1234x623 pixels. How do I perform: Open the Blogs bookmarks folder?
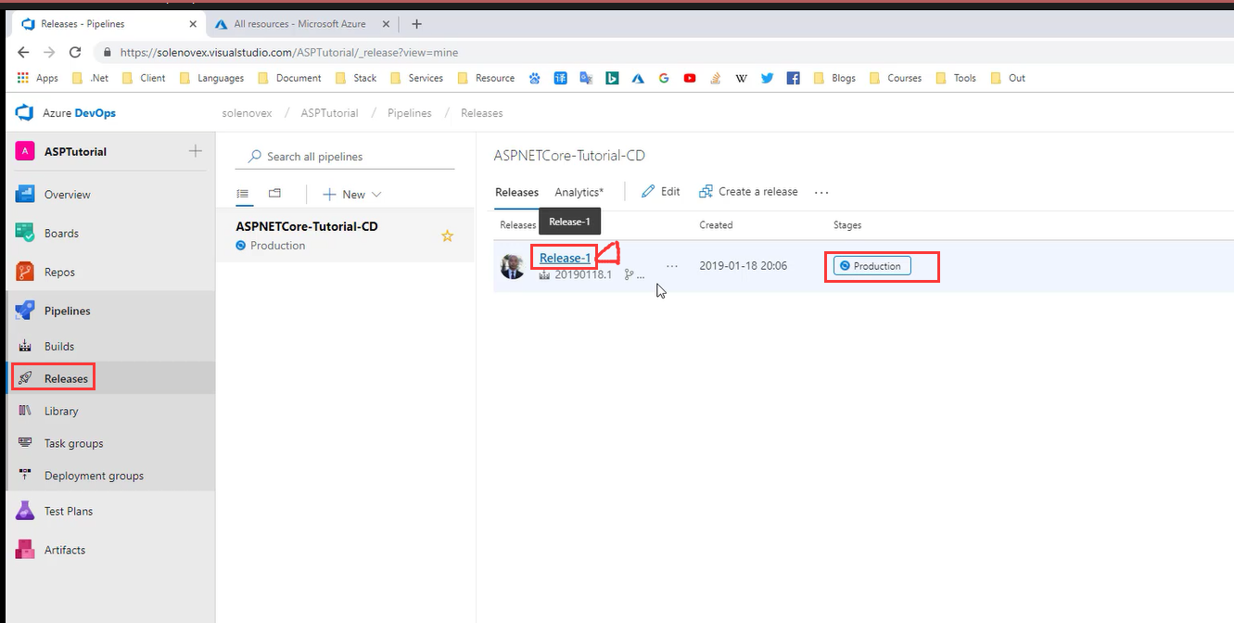click(x=834, y=78)
